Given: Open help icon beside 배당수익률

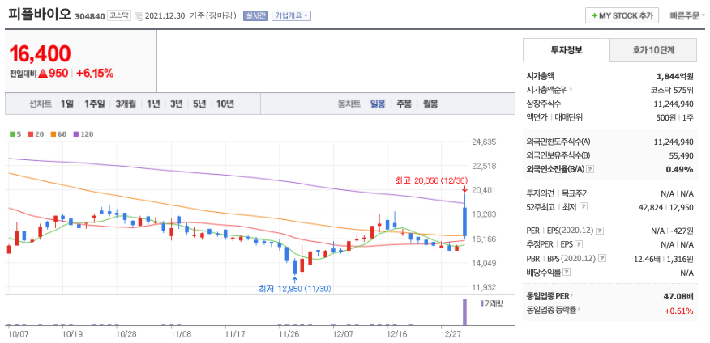Looking at the screenshot, I should [x=567, y=273].
